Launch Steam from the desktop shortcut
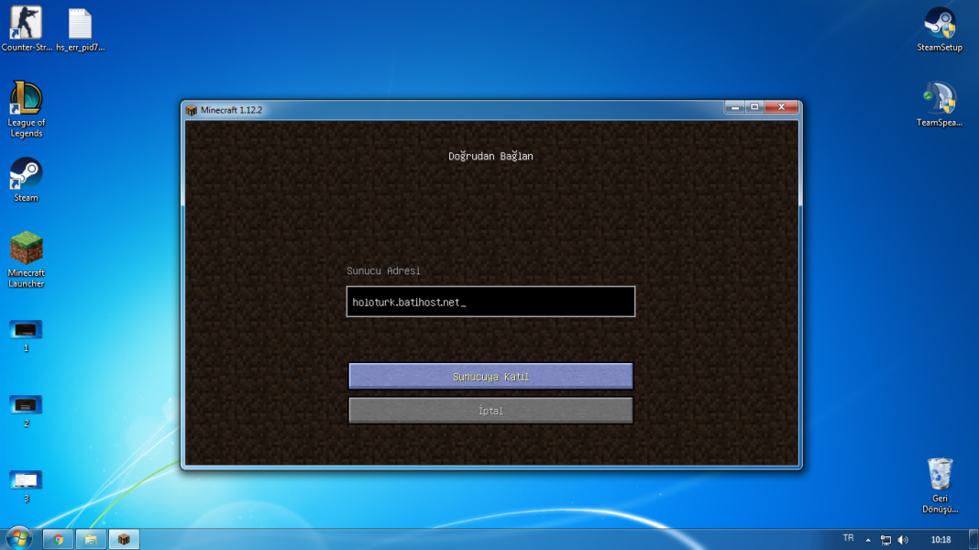Viewport: 979px width, 550px height. (x=27, y=180)
